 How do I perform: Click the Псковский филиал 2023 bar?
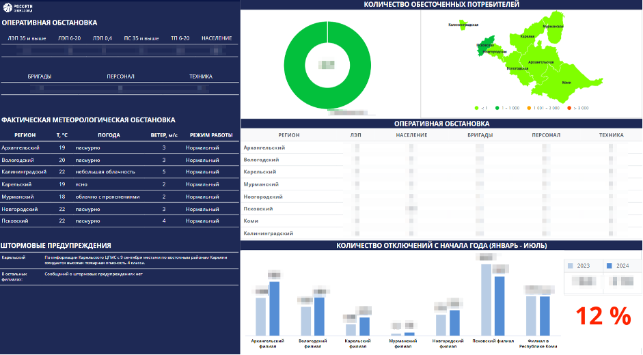click(x=486, y=300)
